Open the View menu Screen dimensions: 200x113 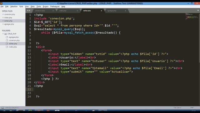coord(27,7)
